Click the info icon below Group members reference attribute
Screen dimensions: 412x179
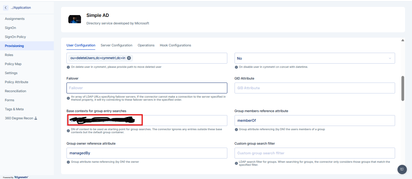236,130
